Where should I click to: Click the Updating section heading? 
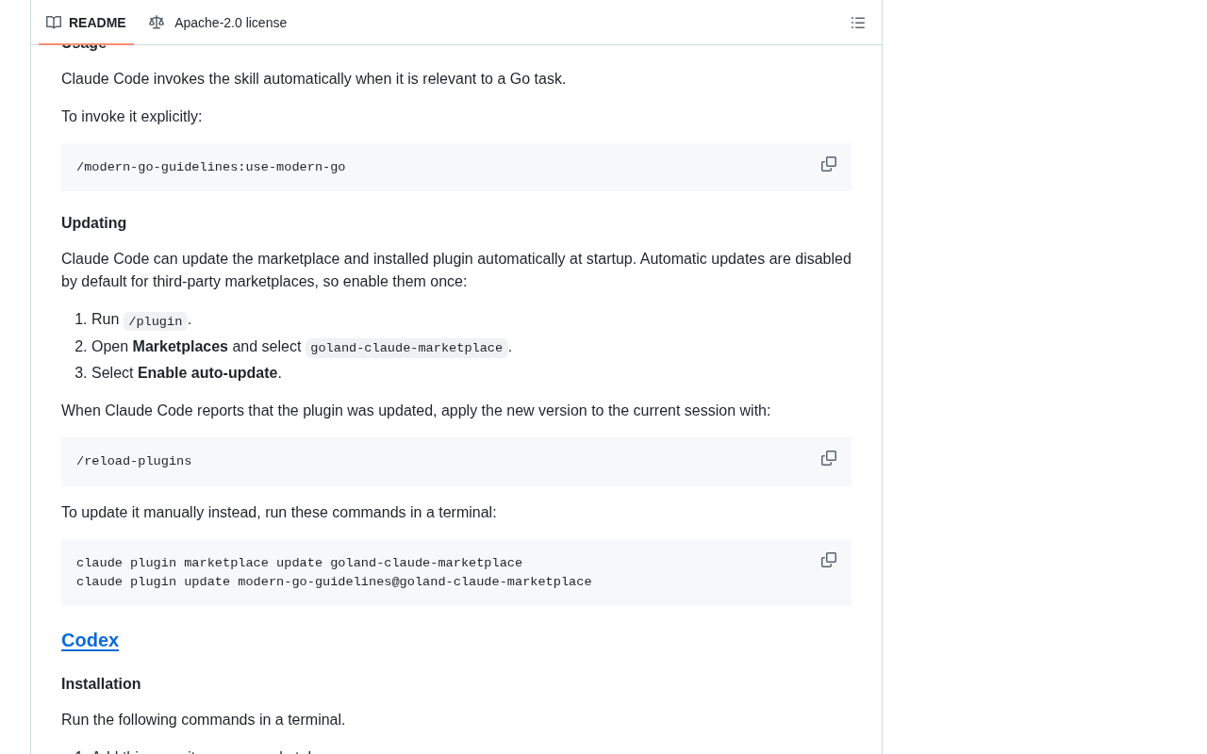(x=93, y=223)
